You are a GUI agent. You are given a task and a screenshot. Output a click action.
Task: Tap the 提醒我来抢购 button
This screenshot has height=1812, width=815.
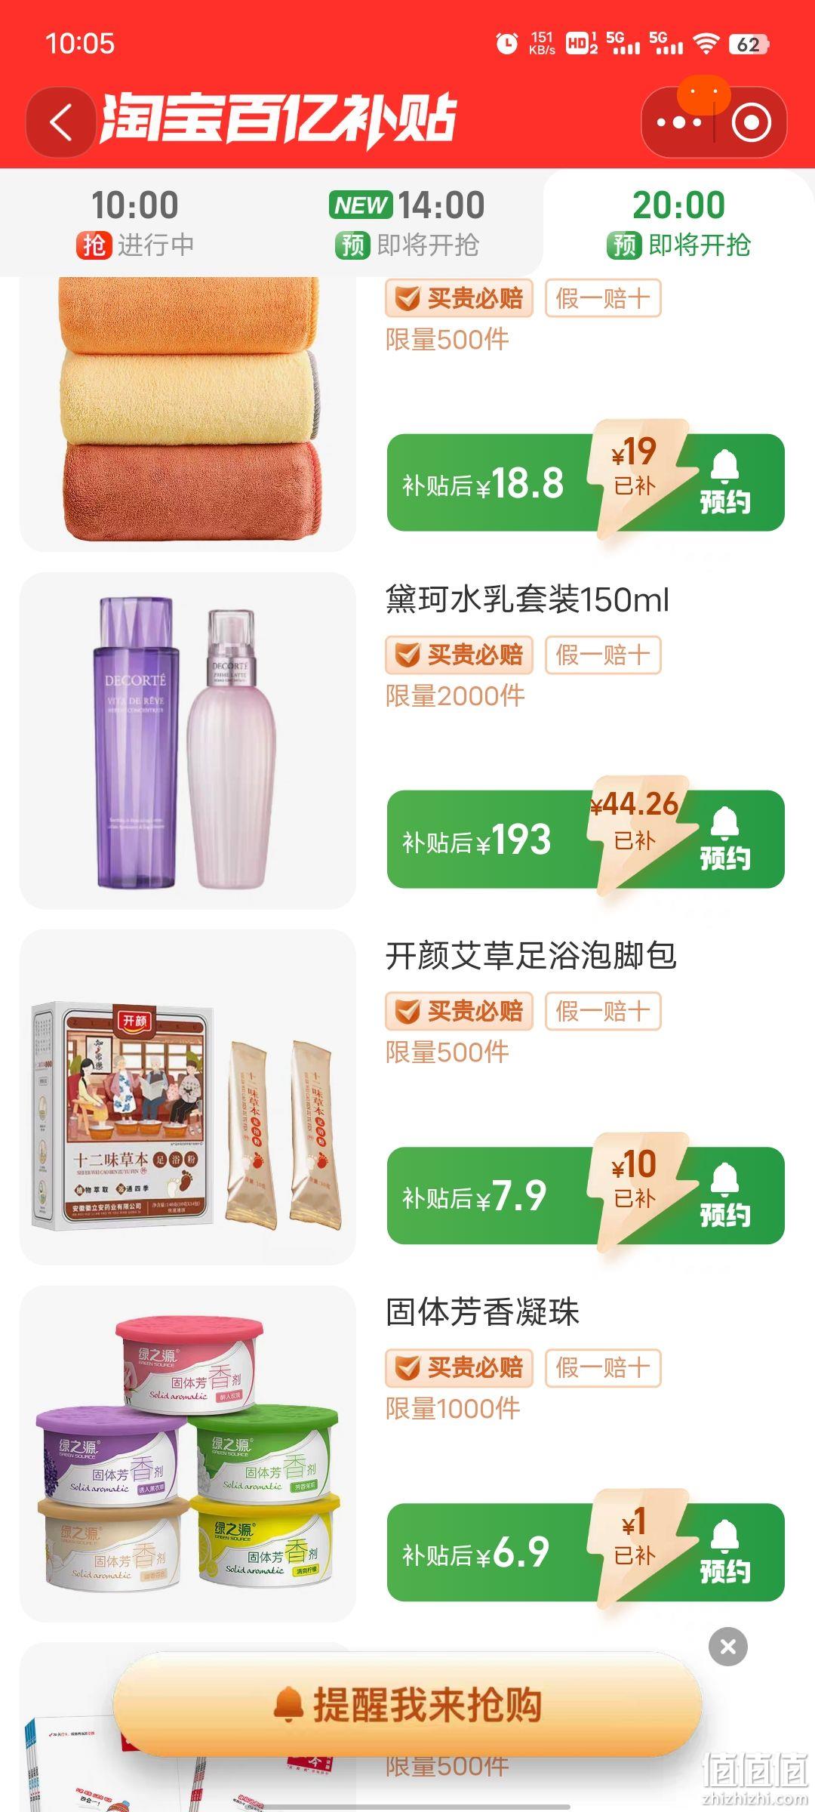(x=407, y=1705)
